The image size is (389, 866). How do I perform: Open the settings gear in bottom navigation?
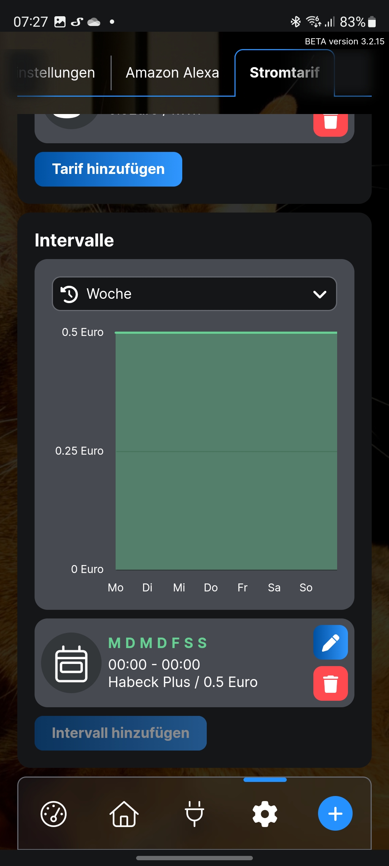[x=265, y=814]
